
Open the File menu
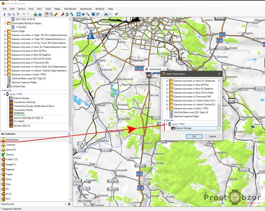click(x=5, y=9)
